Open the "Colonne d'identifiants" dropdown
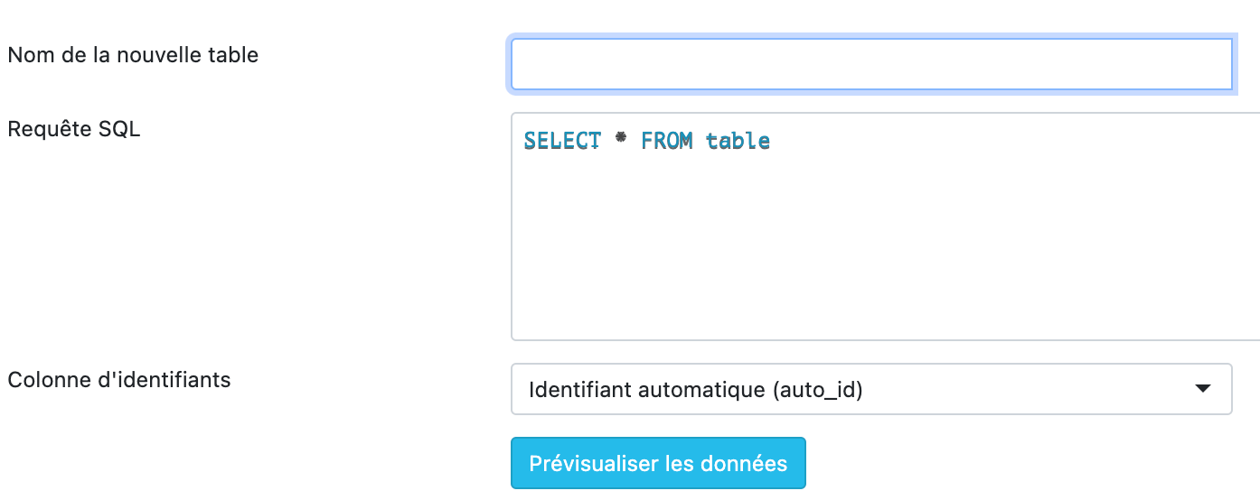Screen dimensions: 1260x500 [x=871, y=389]
